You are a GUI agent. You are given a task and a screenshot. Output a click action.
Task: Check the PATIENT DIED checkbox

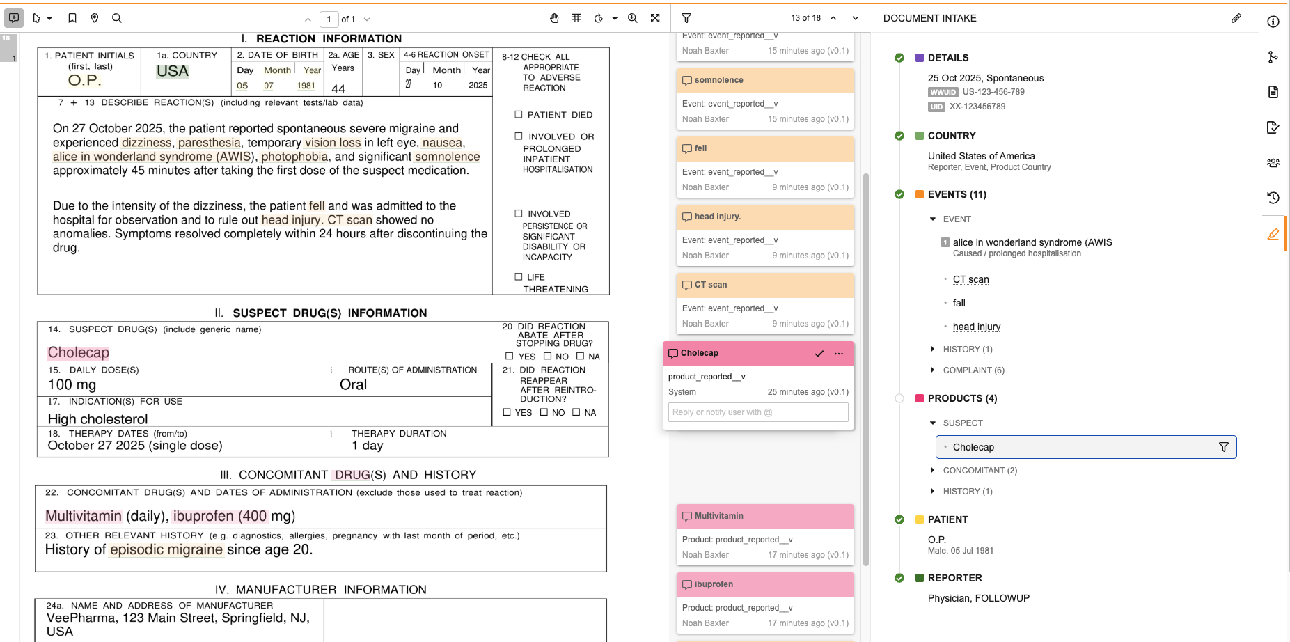tap(518, 114)
